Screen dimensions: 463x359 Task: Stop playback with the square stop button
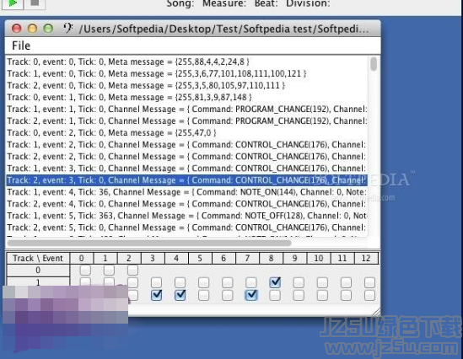tap(35, 3)
